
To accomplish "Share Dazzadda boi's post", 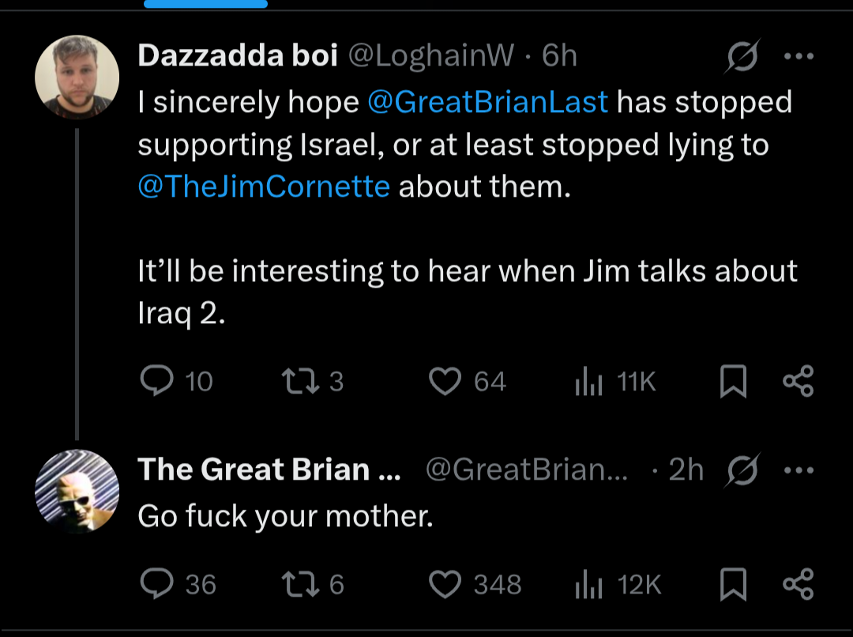I will click(798, 382).
